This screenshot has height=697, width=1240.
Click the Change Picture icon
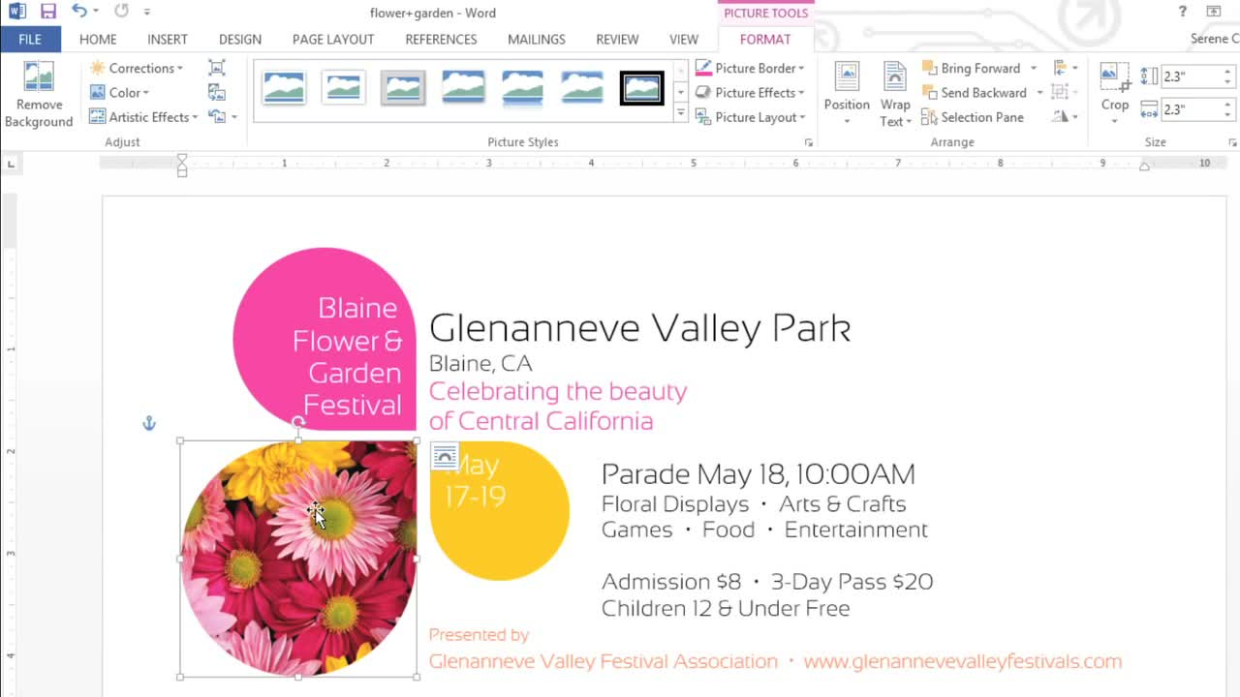point(217,93)
